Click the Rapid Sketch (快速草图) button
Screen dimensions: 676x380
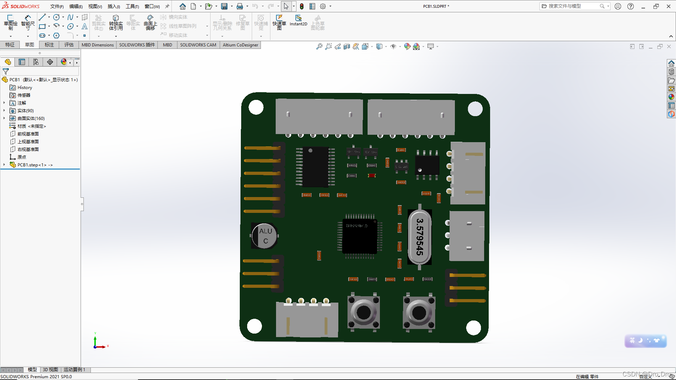(x=279, y=23)
